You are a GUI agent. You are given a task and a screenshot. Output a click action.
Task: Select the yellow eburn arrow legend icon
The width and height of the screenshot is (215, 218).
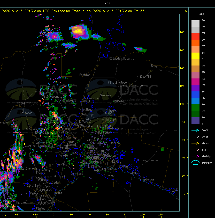tap(195, 143)
